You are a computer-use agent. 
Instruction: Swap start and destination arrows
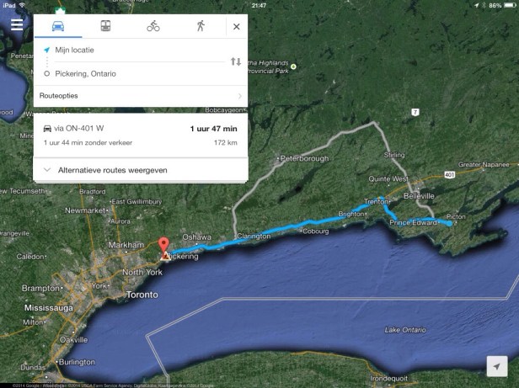[236, 61]
